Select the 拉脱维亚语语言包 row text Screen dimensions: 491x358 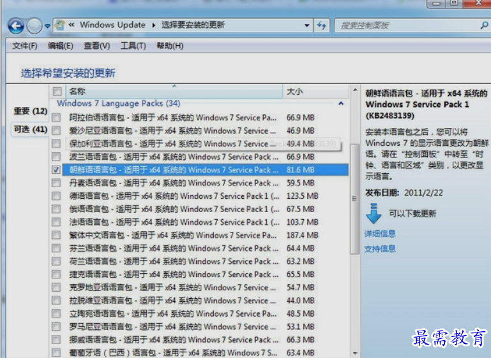tap(173, 301)
